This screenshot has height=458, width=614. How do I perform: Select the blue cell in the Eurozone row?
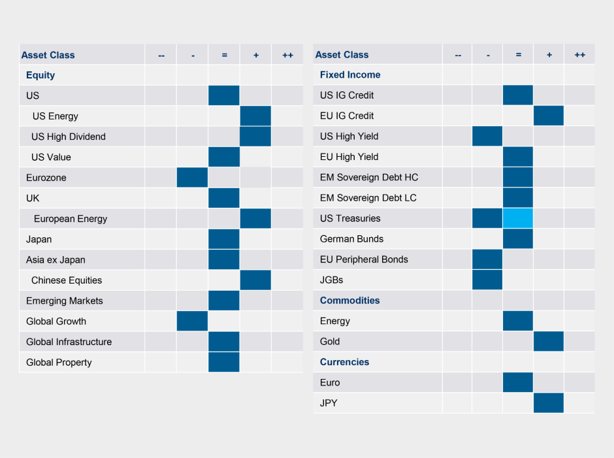tap(192, 178)
